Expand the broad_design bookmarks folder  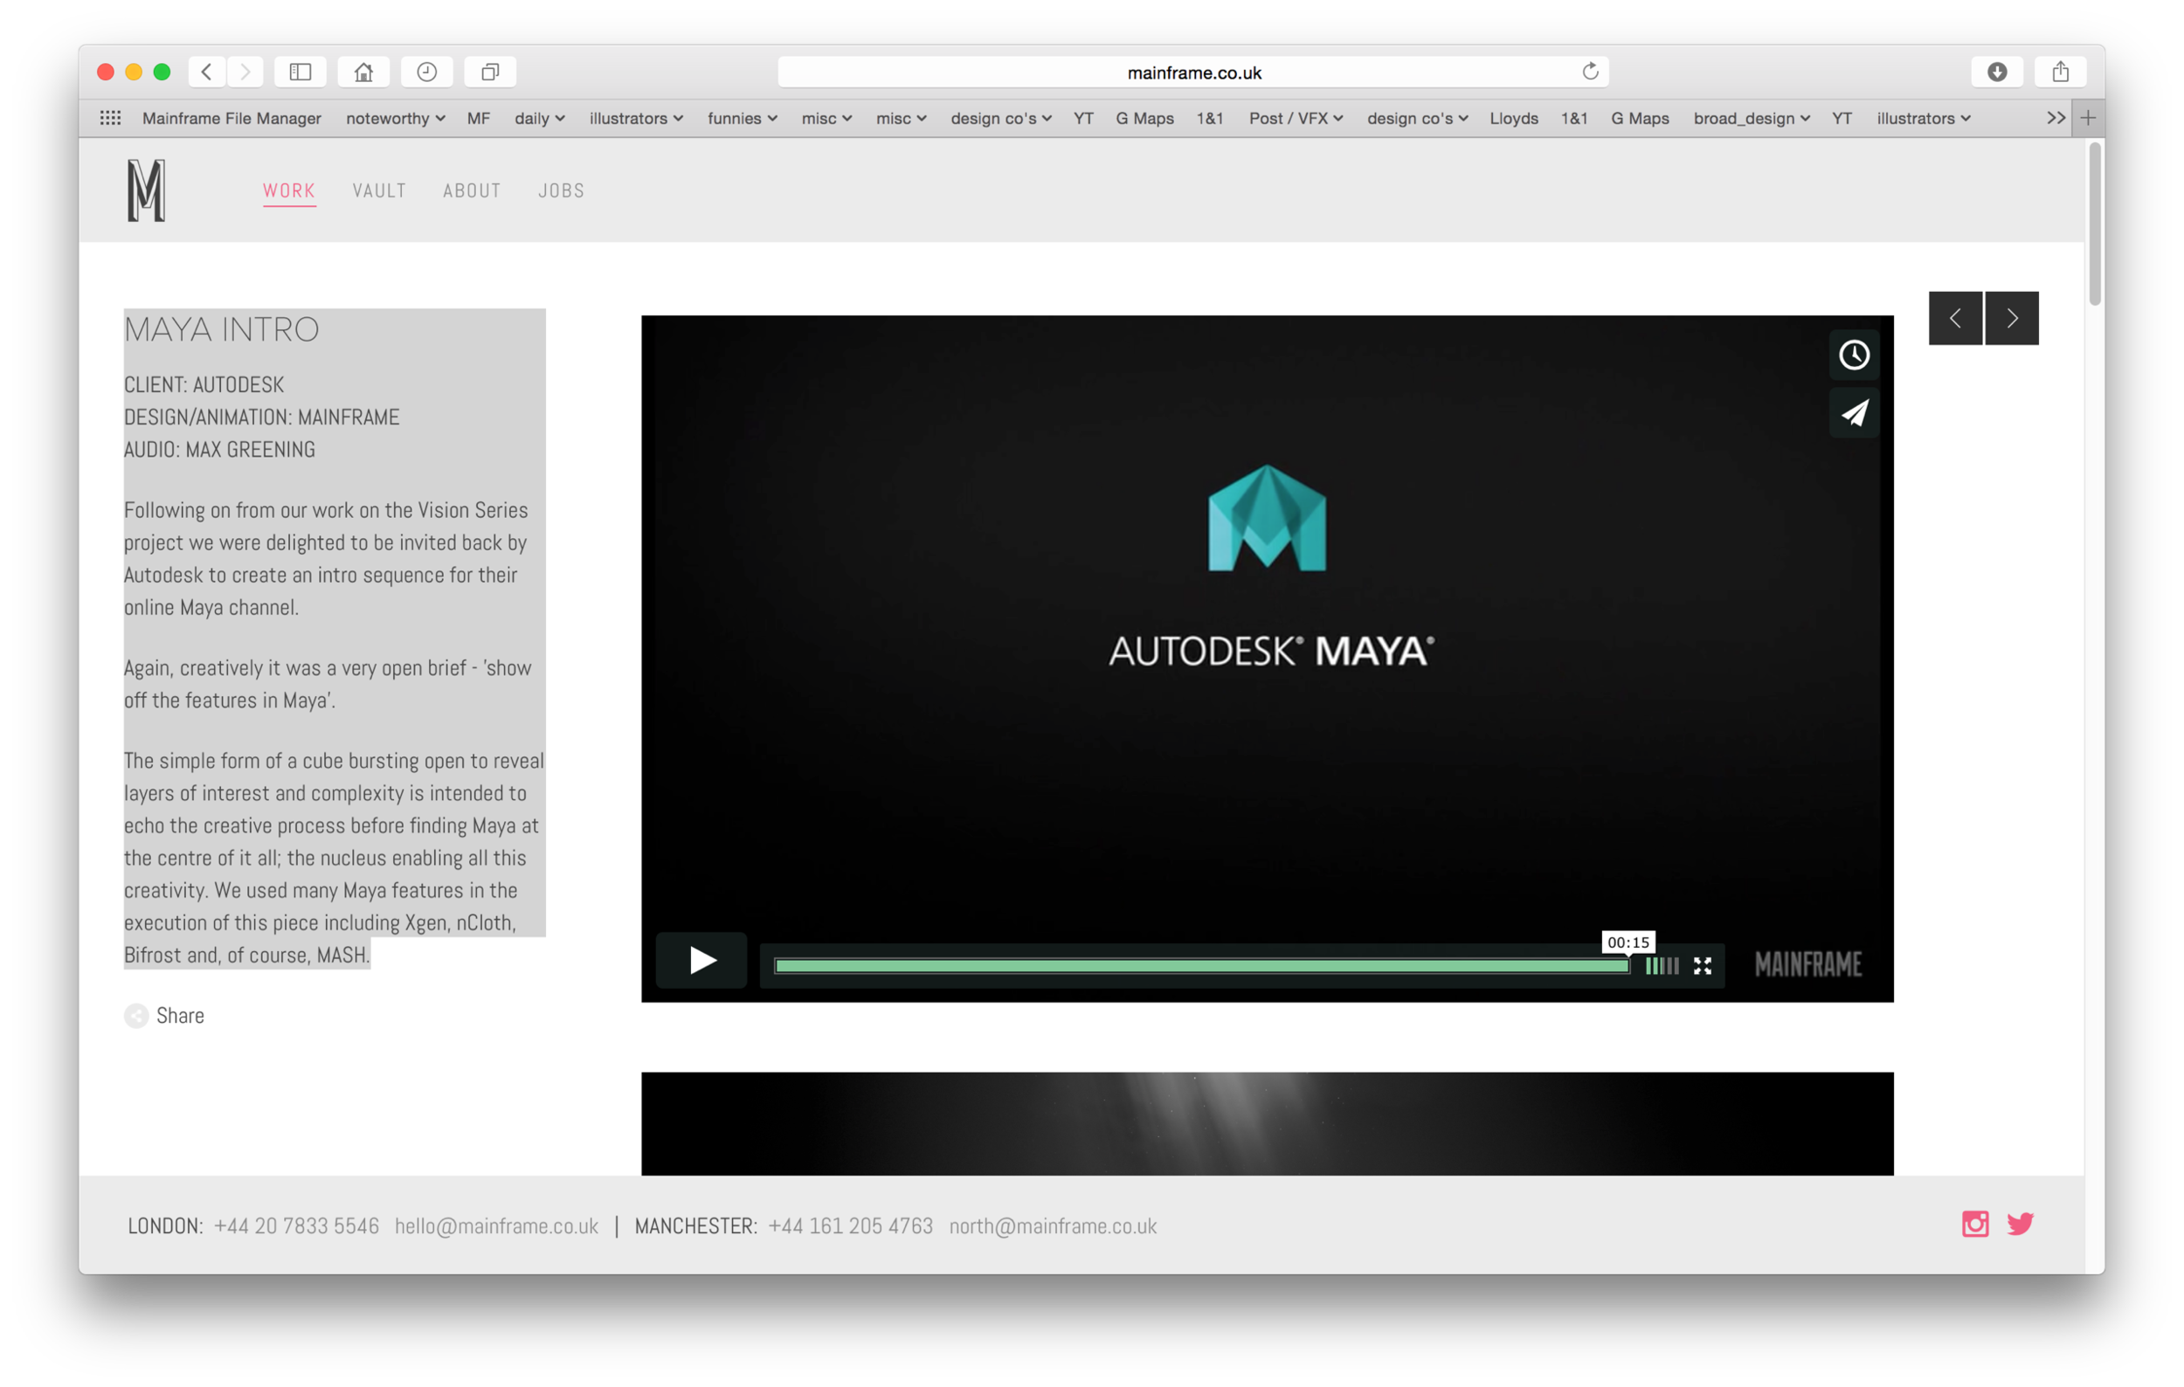pos(1752,118)
